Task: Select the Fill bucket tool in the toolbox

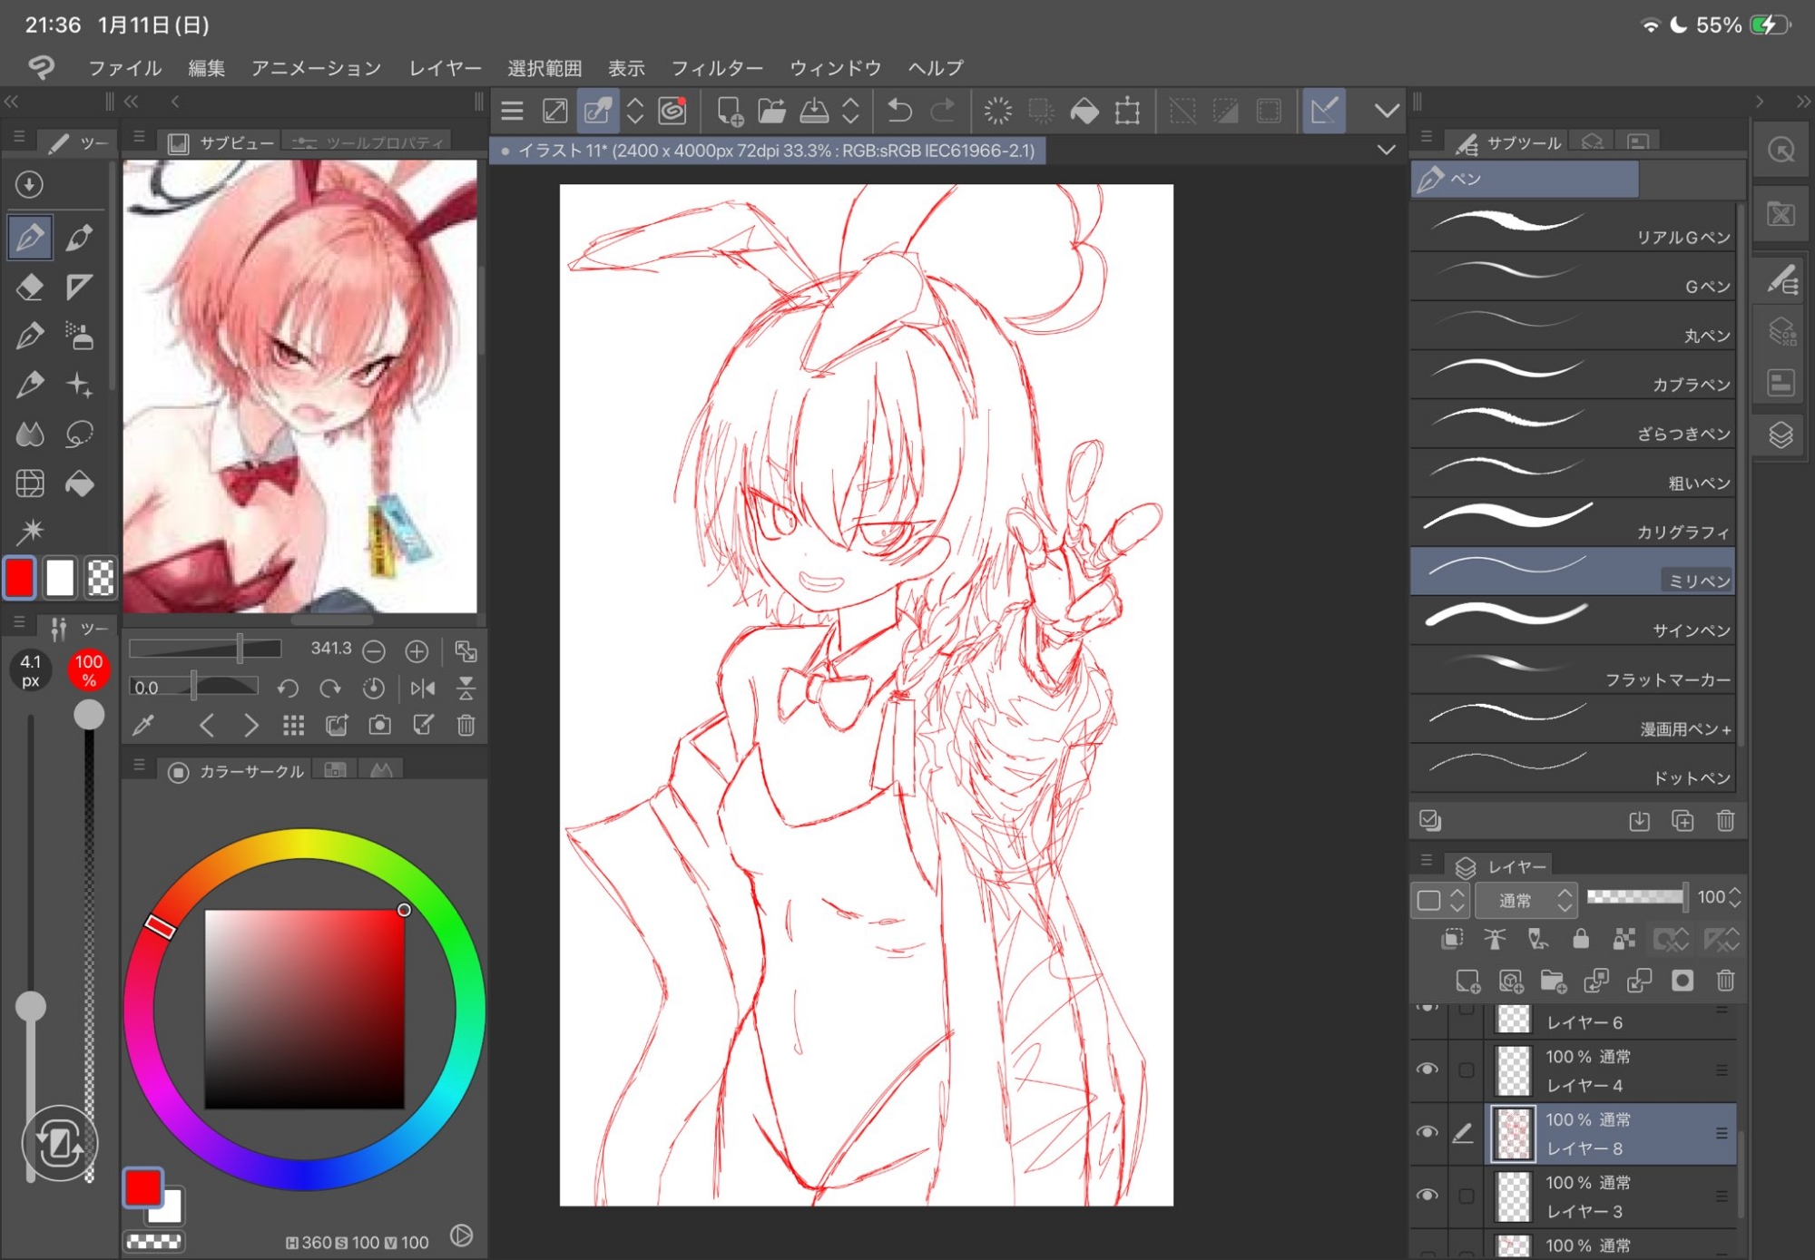Action: click(x=80, y=483)
